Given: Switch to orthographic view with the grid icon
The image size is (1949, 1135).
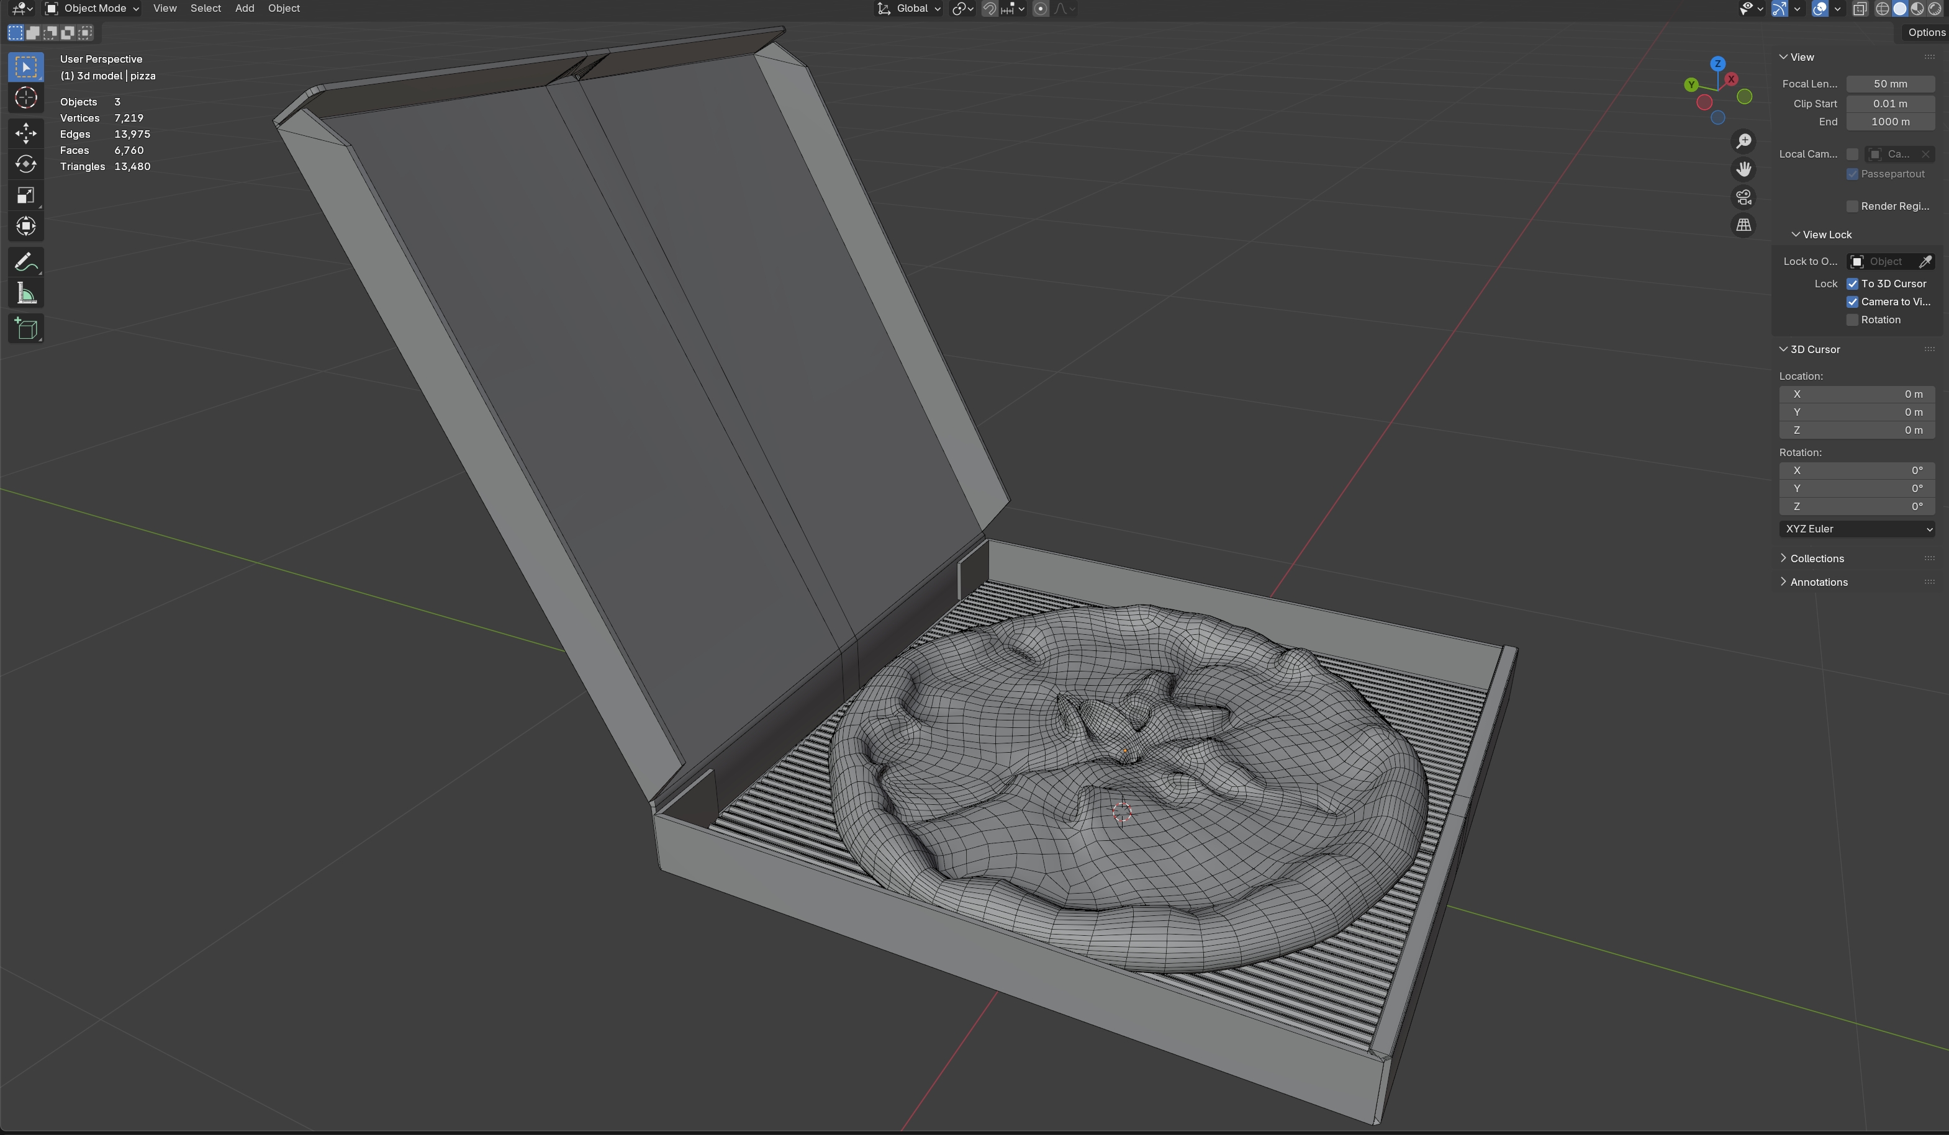Looking at the screenshot, I should pyautogui.click(x=1743, y=225).
